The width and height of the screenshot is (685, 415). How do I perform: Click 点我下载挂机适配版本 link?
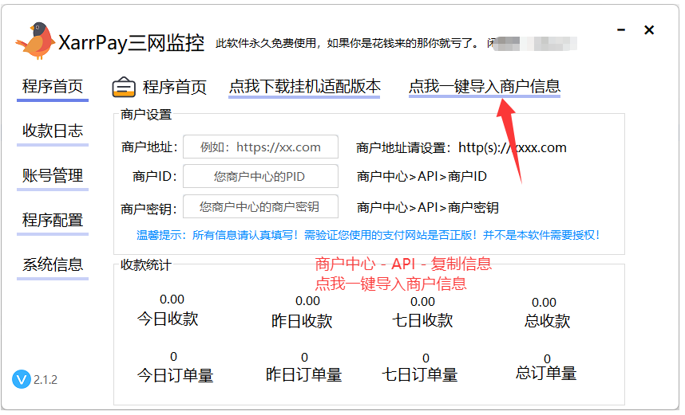[304, 87]
